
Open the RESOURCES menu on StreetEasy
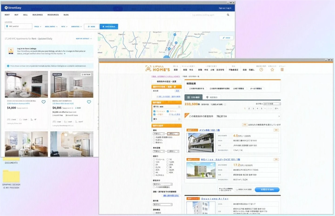coord(53,15)
